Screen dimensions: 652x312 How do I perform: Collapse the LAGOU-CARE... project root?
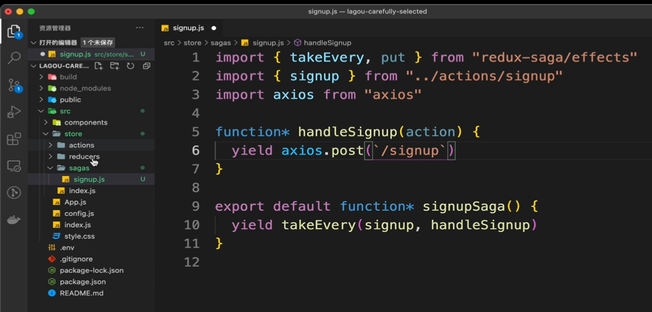point(34,66)
